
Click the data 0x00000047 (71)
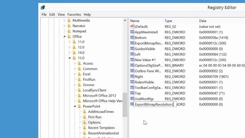(x=212, y=93)
